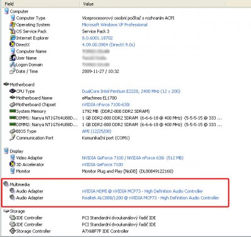Open the AMI BIOS date link
This screenshot has height=237, width=251.
[97, 131]
